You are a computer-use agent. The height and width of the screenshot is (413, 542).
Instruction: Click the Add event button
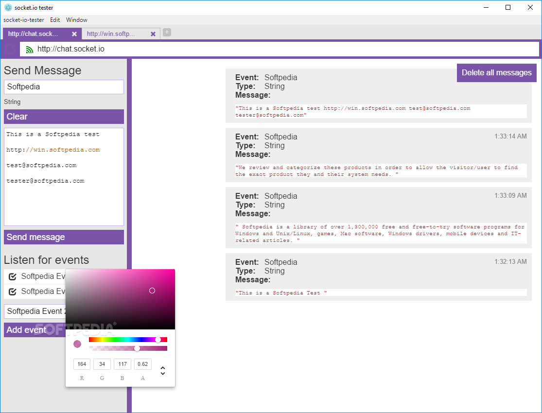35,330
